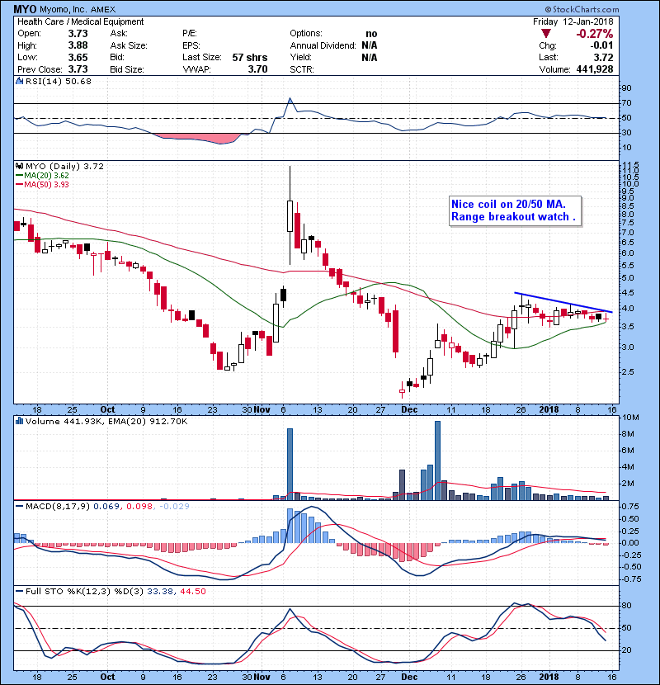
Task: Click the stochastic %D value 44.50
Action: [192, 591]
